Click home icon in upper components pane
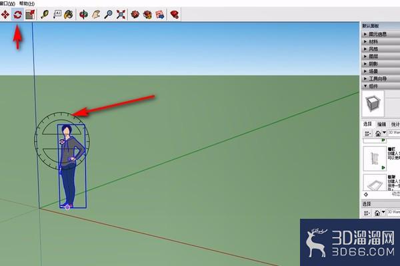The image size is (400, 266). point(378,134)
